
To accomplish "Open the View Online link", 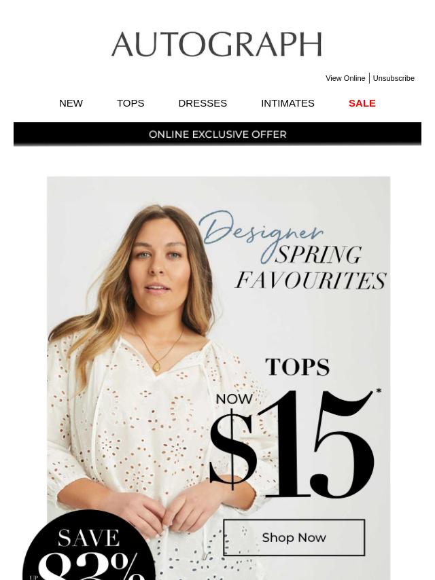I will pos(345,78).
